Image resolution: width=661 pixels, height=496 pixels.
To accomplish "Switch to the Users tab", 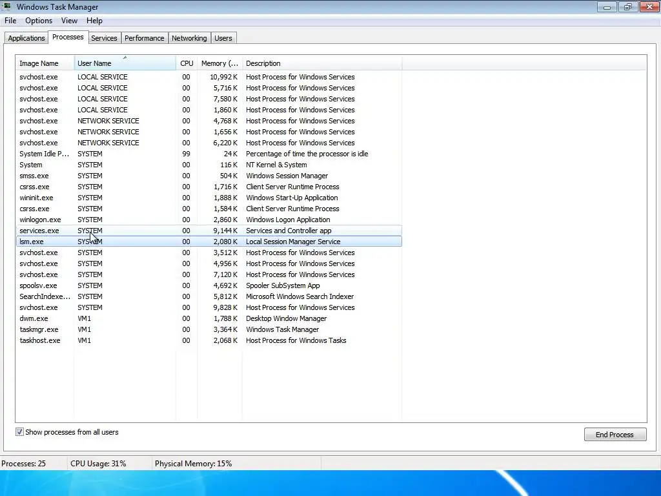I will pyautogui.click(x=223, y=38).
